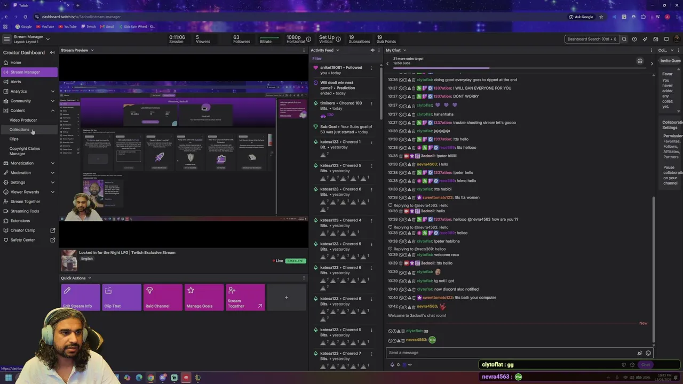The width and height of the screenshot is (683, 384).
Task: Click the info icon beside 1080p Horizontal
Action: pyautogui.click(x=308, y=39)
